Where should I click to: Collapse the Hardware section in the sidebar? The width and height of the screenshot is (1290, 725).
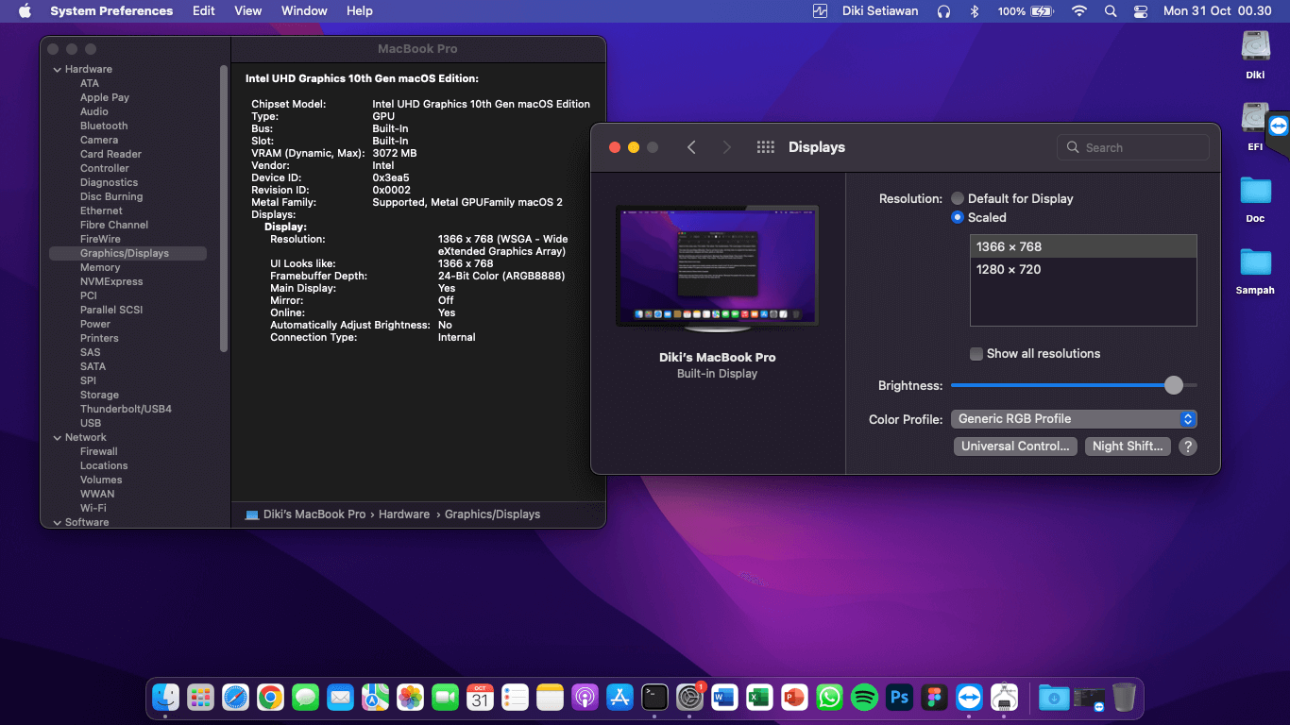coord(56,69)
